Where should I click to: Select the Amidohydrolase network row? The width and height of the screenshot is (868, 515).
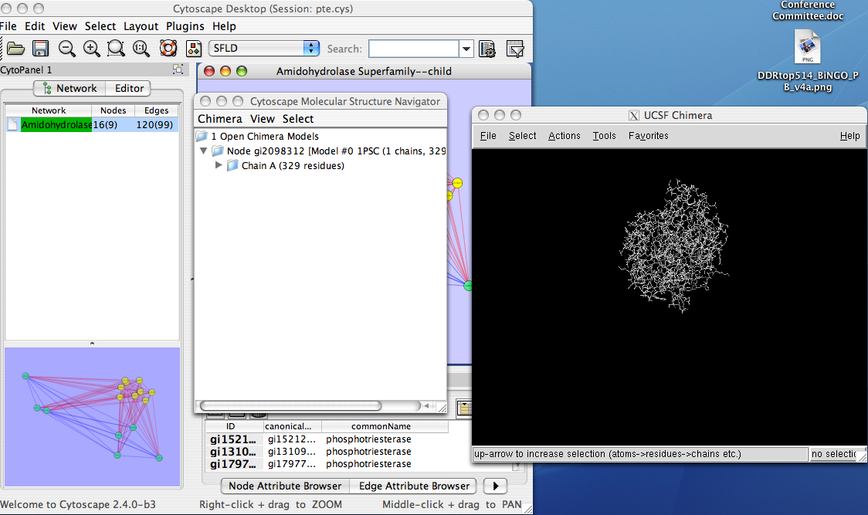[x=92, y=124]
